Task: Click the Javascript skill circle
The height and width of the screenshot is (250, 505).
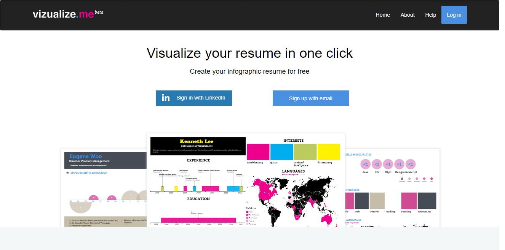Action: tap(411, 165)
